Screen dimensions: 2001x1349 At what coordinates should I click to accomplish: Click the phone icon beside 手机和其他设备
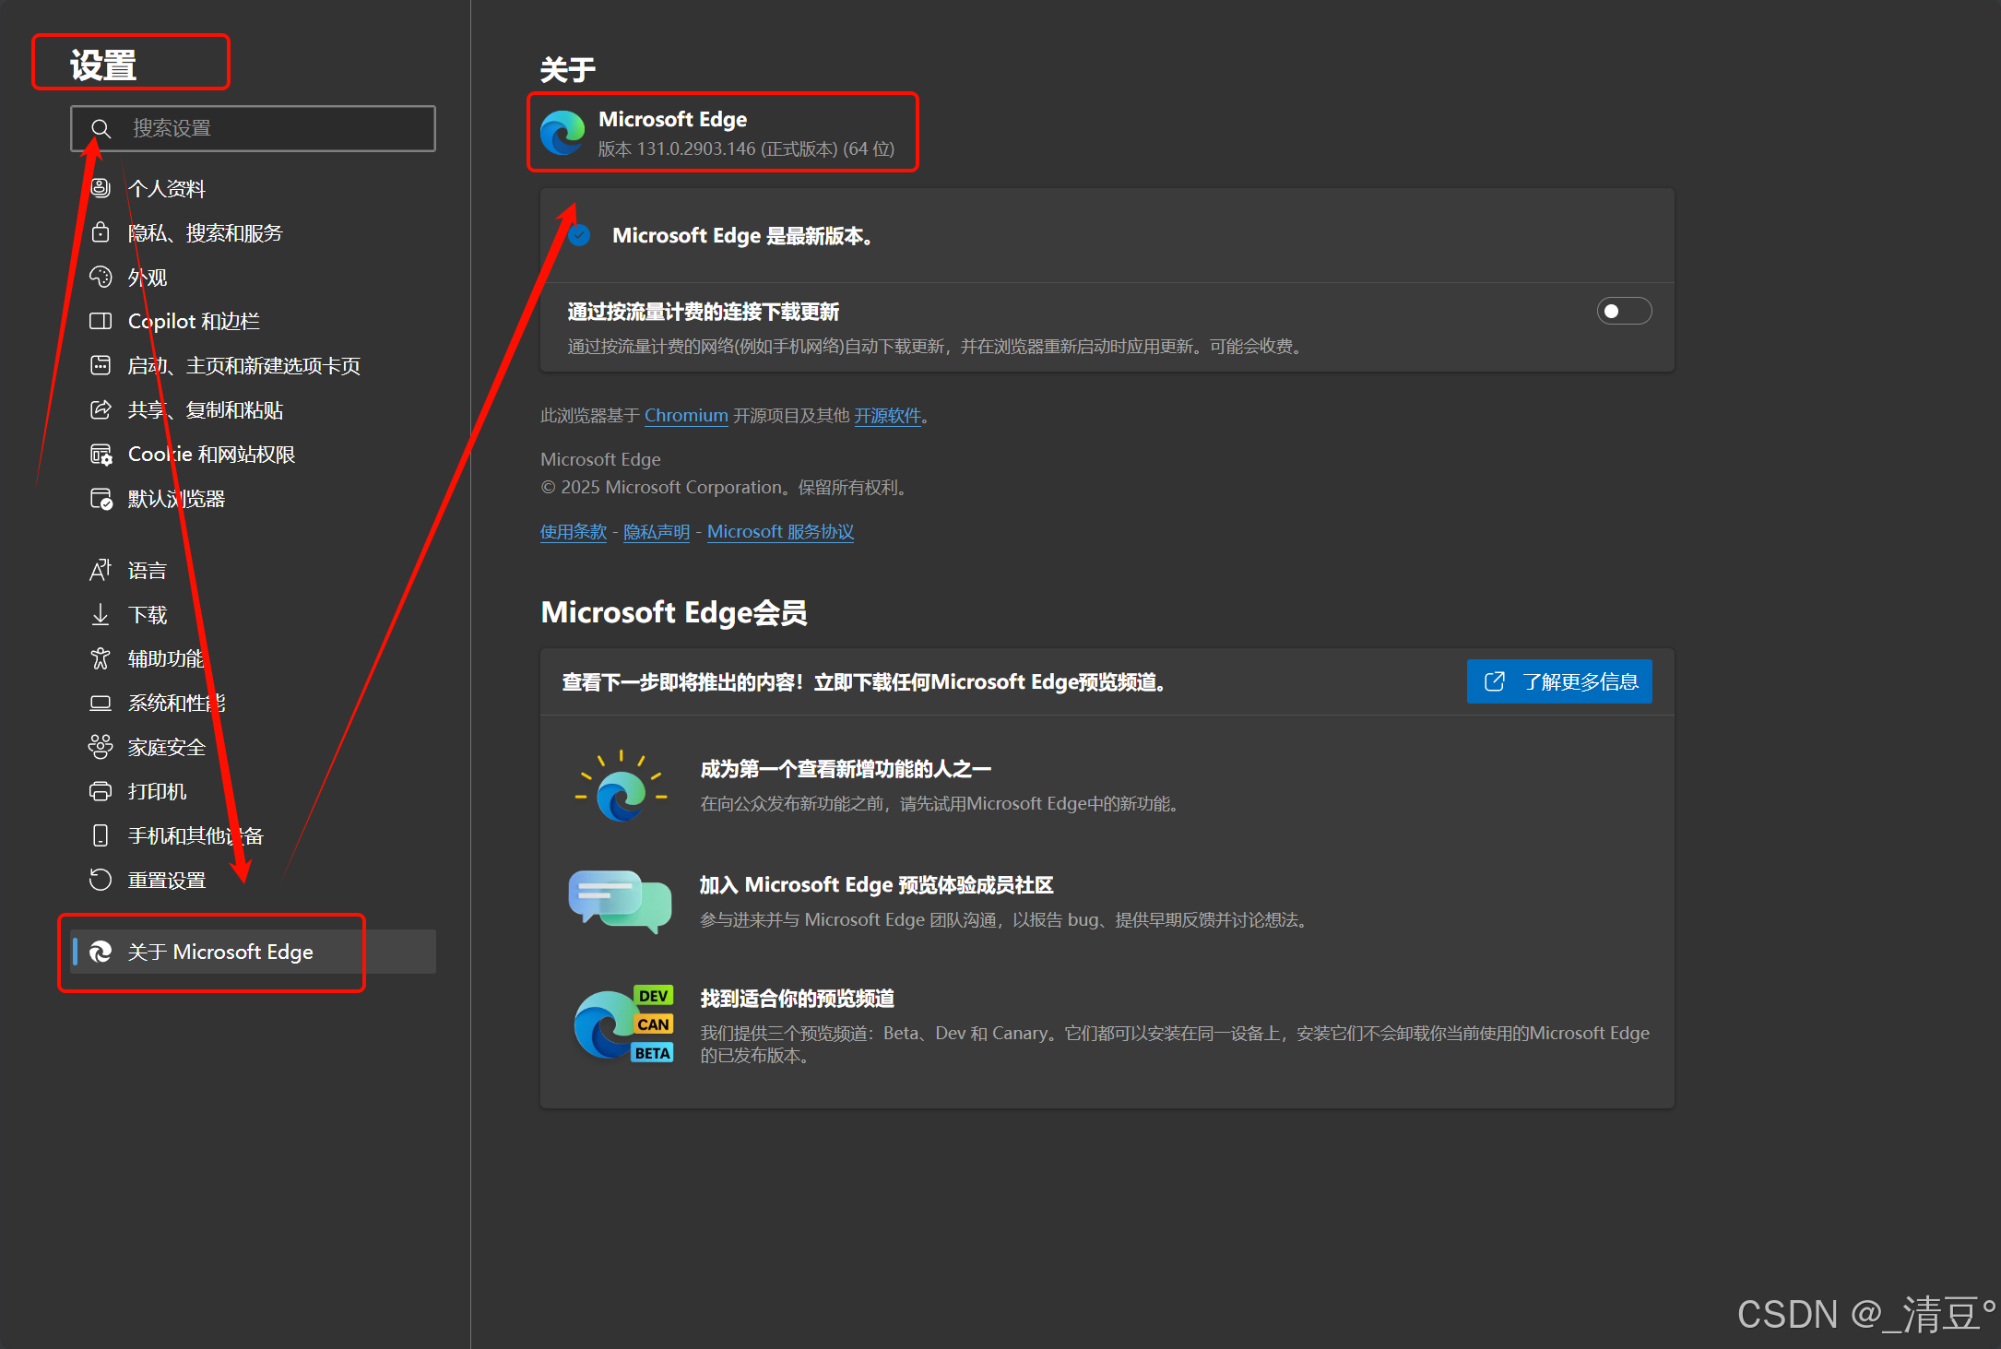pyautogui.click(x=101, y=835)
